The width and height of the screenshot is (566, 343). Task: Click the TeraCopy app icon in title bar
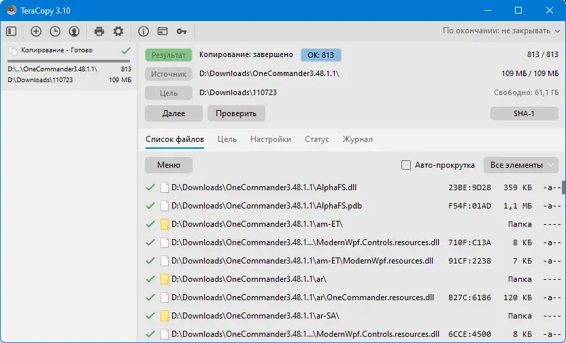pos(11,10)
